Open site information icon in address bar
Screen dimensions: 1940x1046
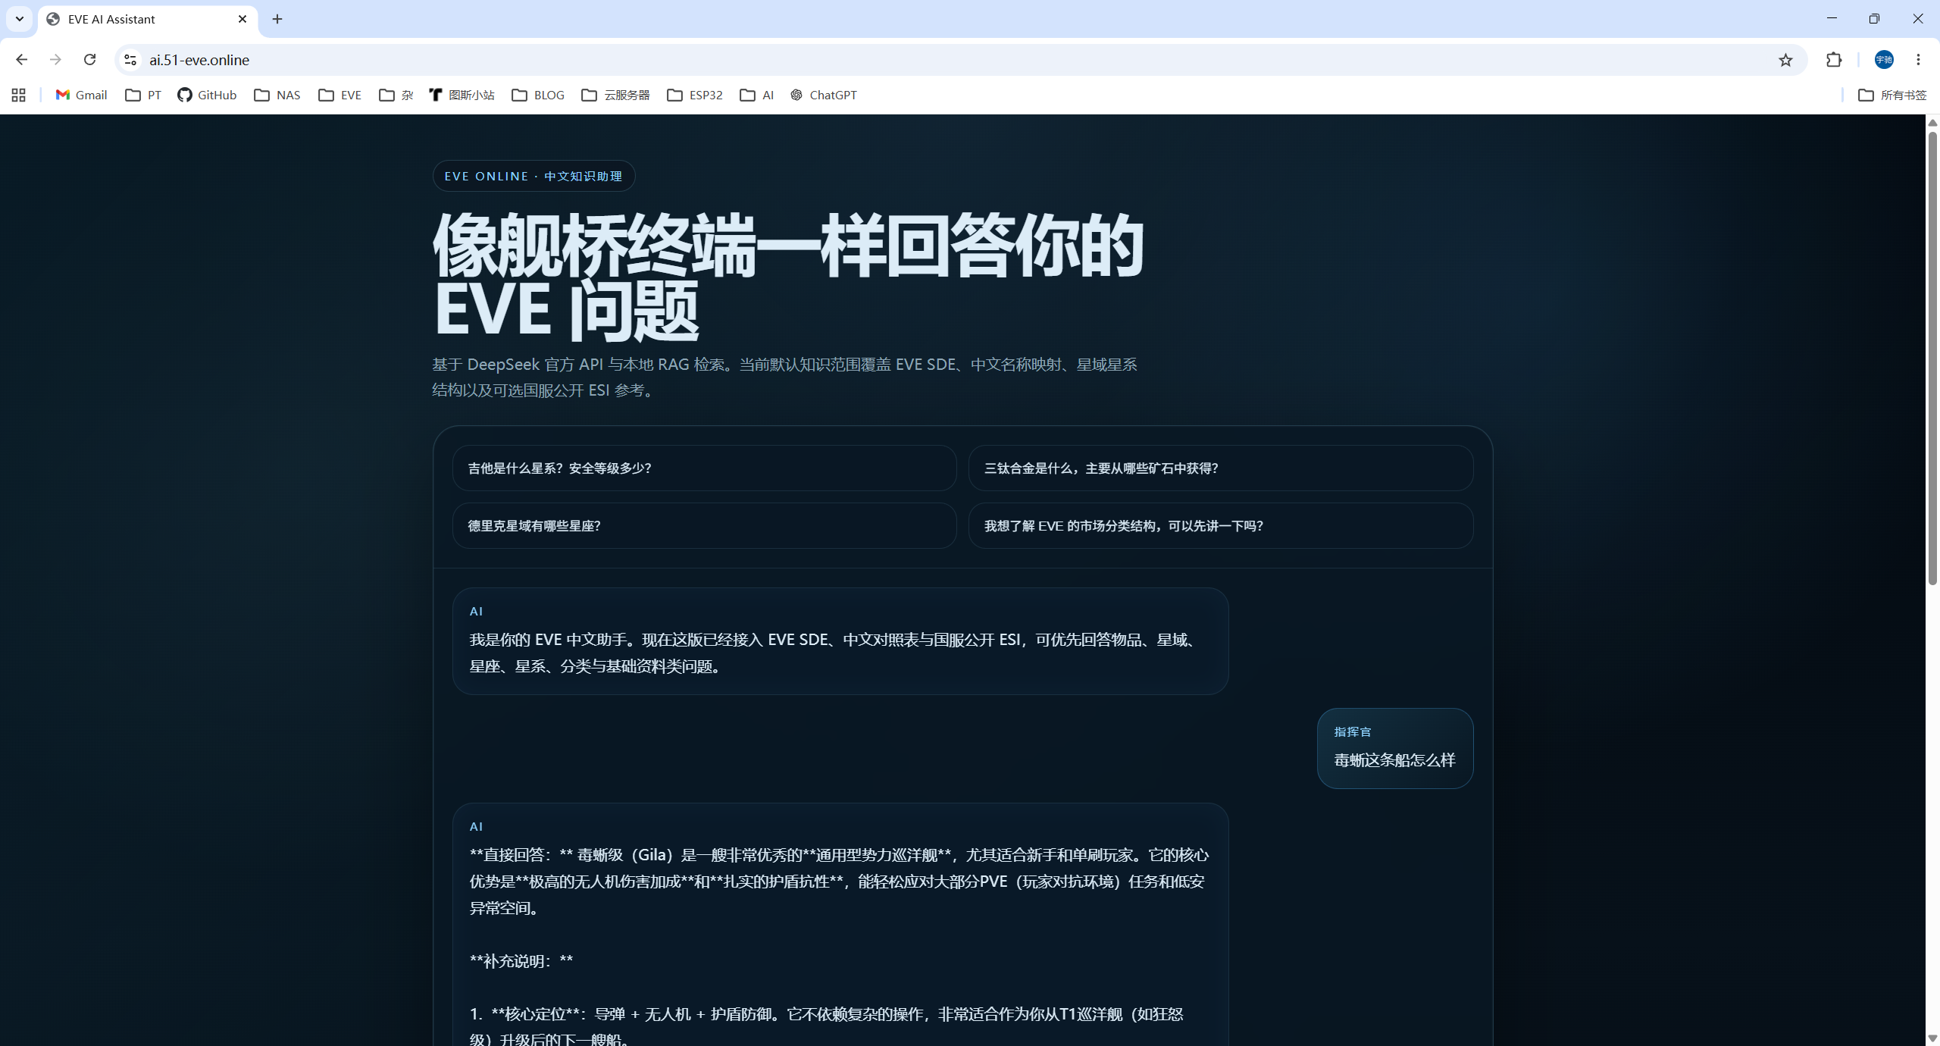tap(130, 60)
